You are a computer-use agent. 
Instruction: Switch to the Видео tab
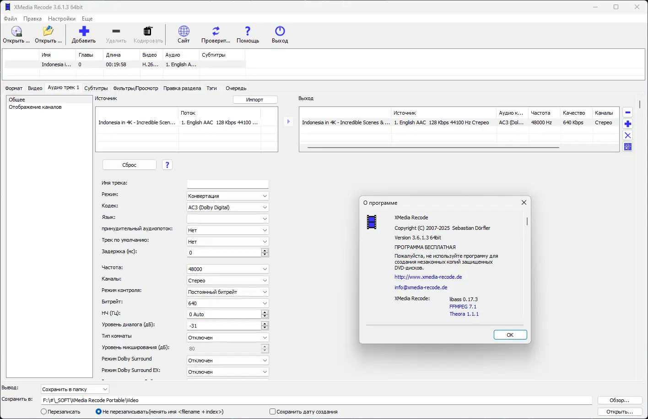click(x=35, y=88)
